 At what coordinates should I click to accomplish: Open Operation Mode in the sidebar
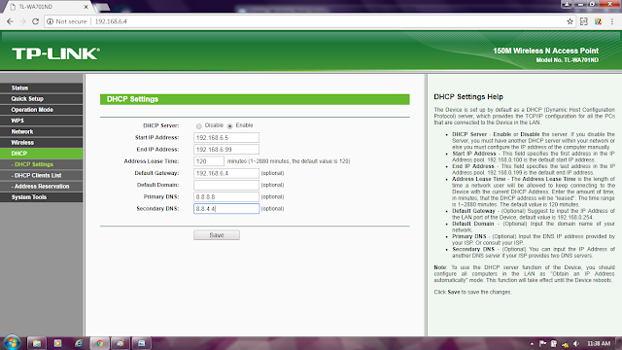[41, 110]
